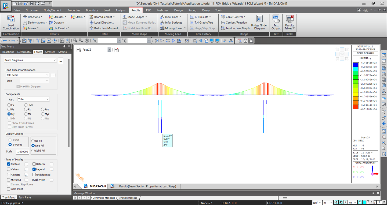This screenshot has height=205, width=387.
Task: Click the undo arrow in toolbar
Action: tap(5, 41)
